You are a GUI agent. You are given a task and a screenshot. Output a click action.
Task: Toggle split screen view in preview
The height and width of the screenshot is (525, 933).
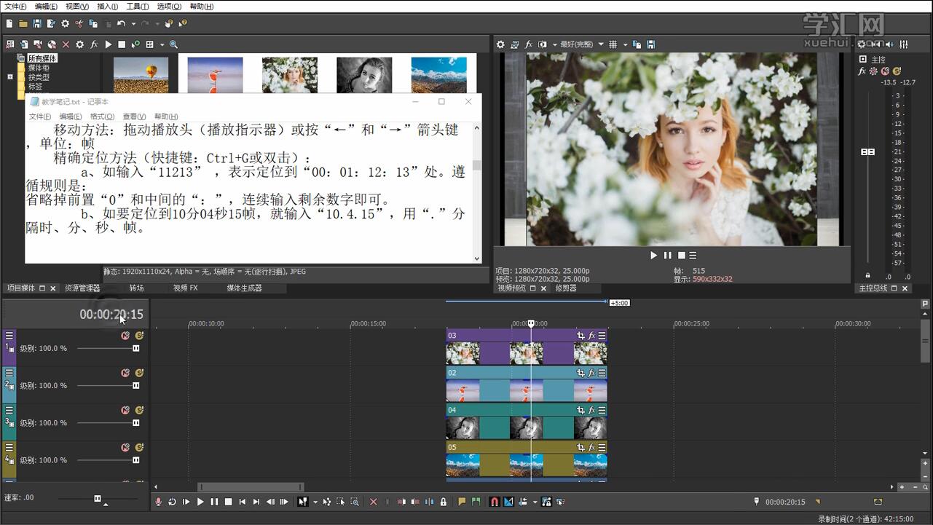click(542, 44)
